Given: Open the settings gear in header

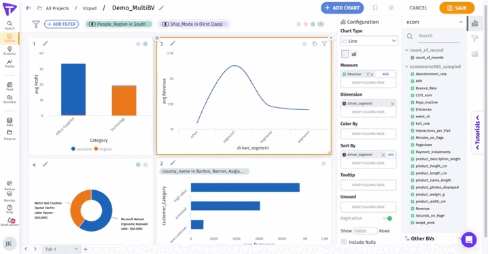Looking at the screenshot, I should click(391, 8).
